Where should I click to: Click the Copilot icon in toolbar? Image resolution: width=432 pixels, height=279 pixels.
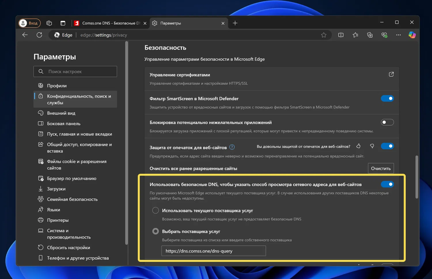(412, 35)
